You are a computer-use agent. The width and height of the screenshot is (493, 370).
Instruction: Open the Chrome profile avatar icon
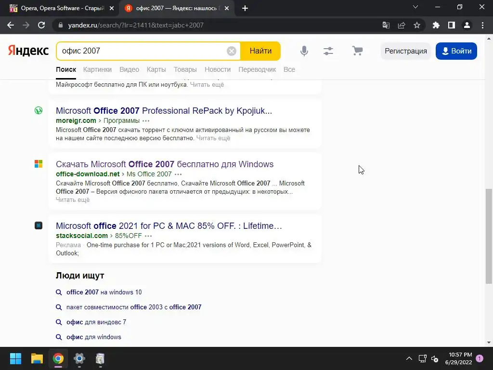(467, 25)
